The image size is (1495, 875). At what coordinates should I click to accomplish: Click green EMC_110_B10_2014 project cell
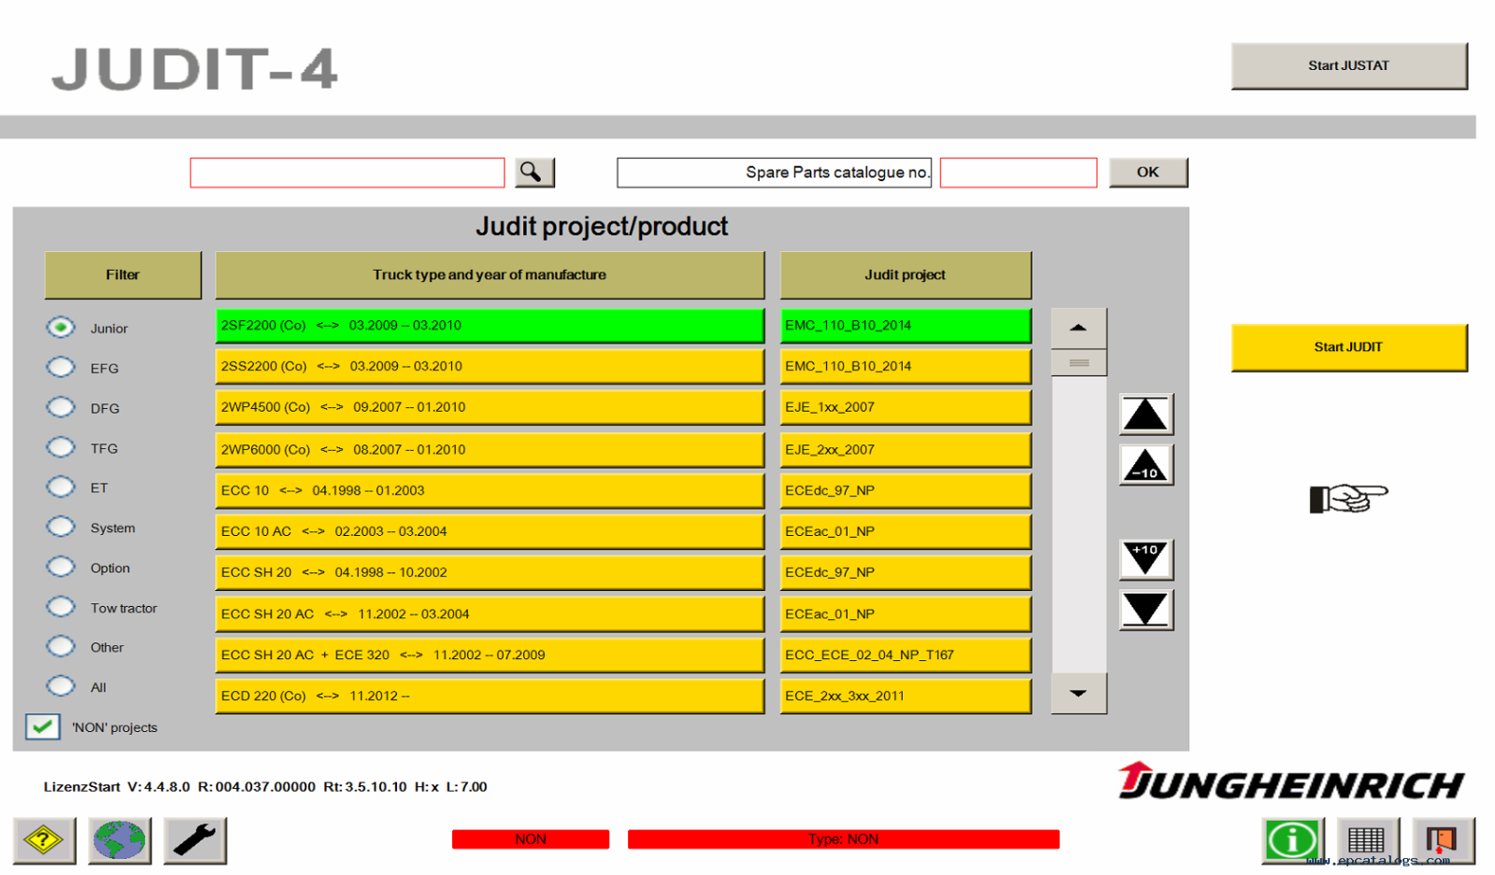tap(905, 326)
